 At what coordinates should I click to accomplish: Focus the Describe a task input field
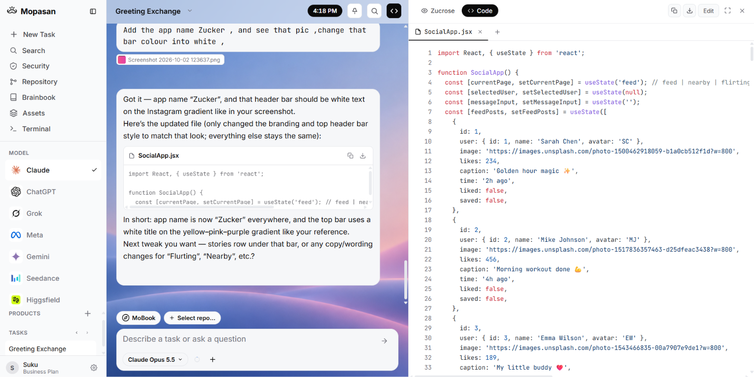click(x=248, y=339)
